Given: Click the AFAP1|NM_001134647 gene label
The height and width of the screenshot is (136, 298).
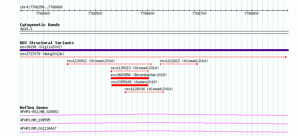Looking at the screenshot, I should pyautogui.click(x=38, y=128).
